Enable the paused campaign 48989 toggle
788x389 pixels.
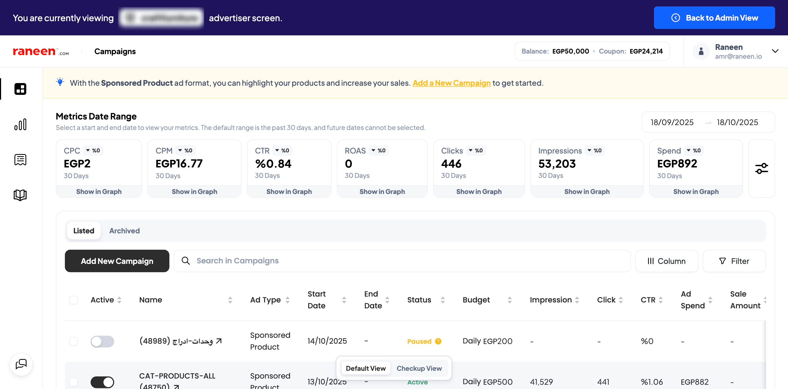coord(102,341)
